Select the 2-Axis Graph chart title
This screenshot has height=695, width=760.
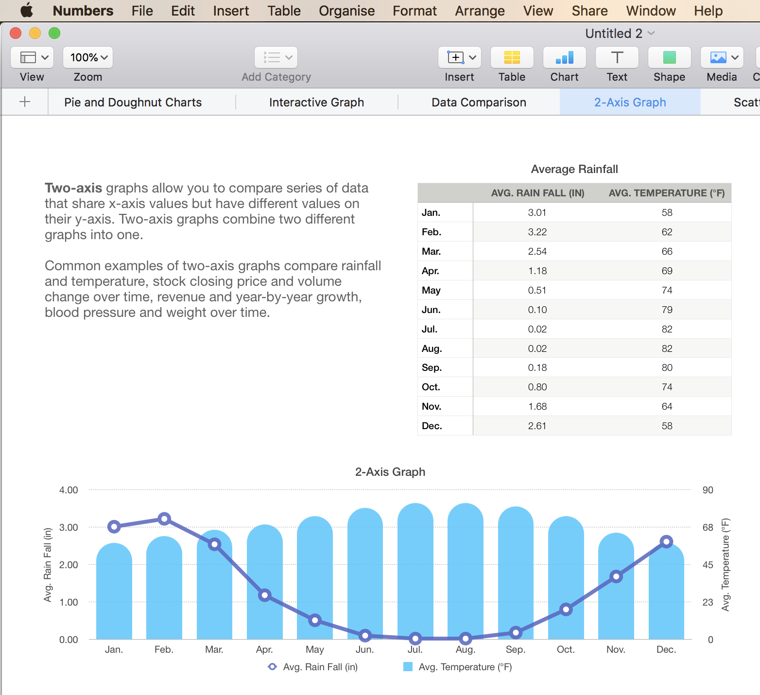coord(390,472)
